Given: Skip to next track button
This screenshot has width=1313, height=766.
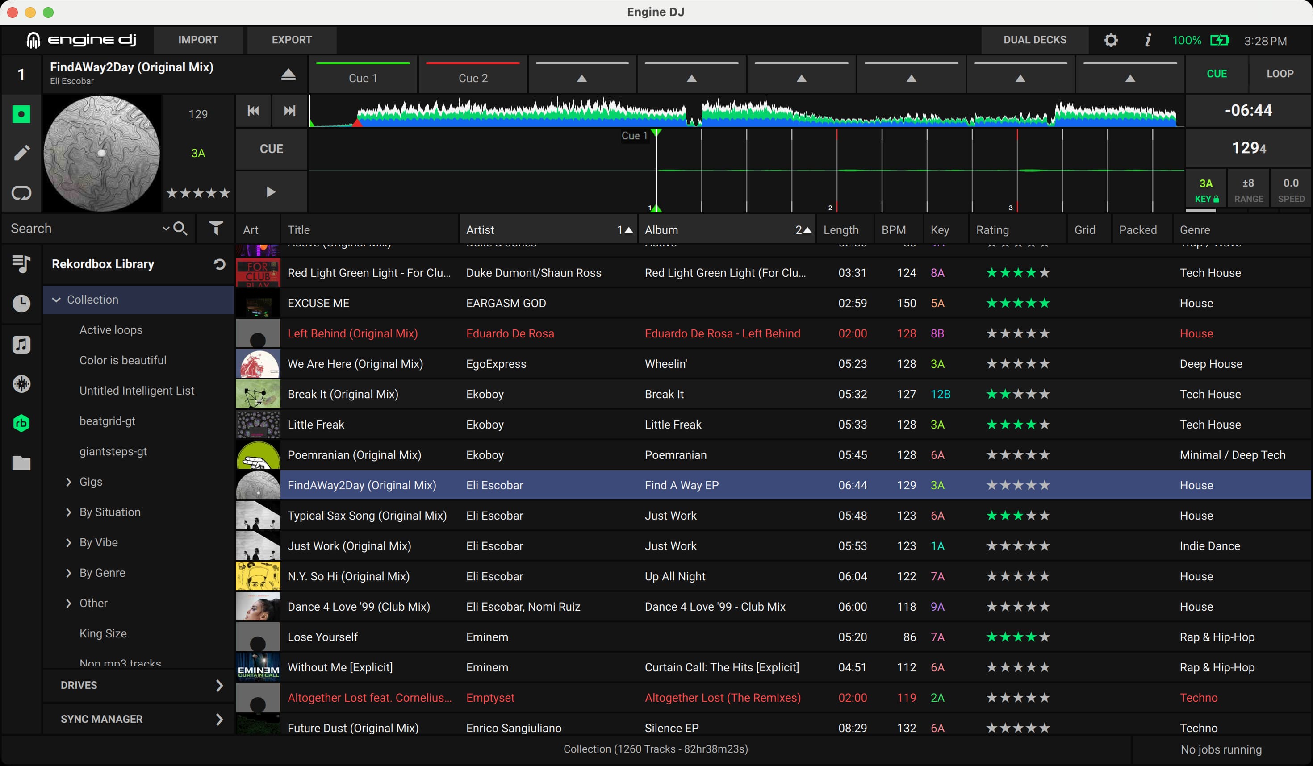Looking at the screenshot, I should 290,110.
